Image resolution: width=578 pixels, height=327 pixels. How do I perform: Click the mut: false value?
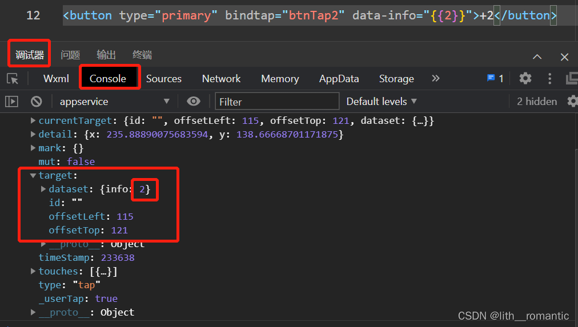coord(81,162)
